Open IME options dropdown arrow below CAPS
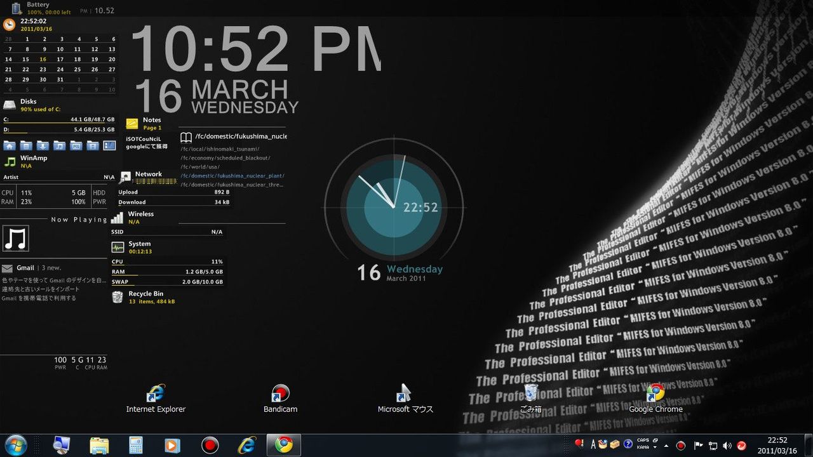 click(x=655, y=447)
